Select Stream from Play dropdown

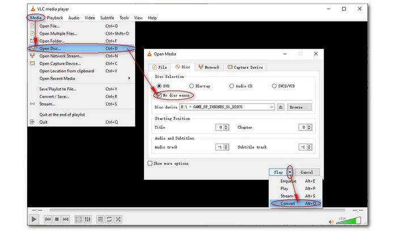coord(295,196)
